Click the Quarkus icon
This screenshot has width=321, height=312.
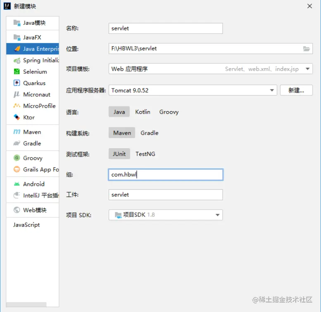point(17,83)
